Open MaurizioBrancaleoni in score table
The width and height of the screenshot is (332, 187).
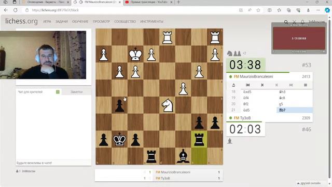(x=175, y=172)
